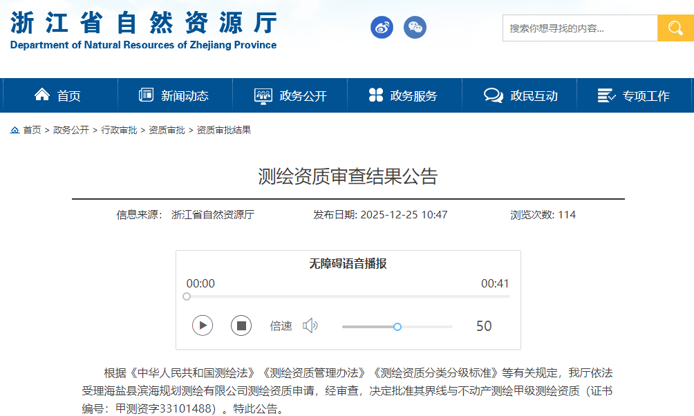This screenshot has width=694, height=416.
Task: Stop the audio broadcast playback
Action: (x=241, y=325)
